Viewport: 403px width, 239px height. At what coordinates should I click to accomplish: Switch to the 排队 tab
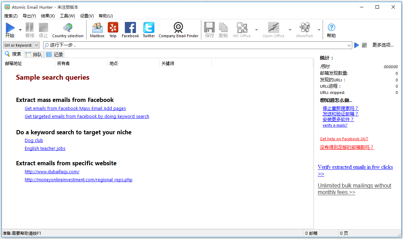point(34,55)
